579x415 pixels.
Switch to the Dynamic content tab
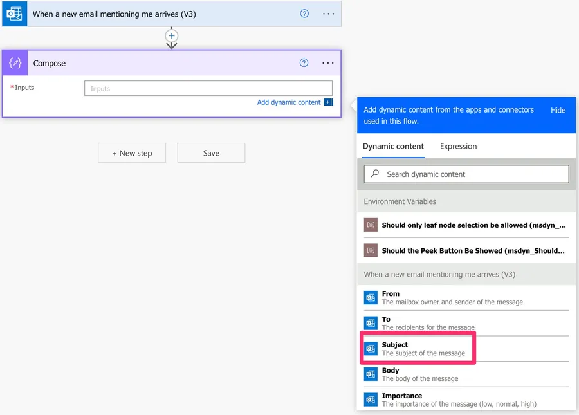(x=393, y=146)
